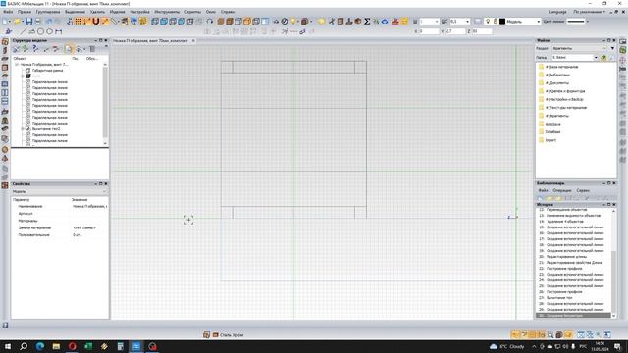The height and width of the screenshot is (353, 628).
Task: Click the material icon beside Сталь Хром
Action: (215, 335)
